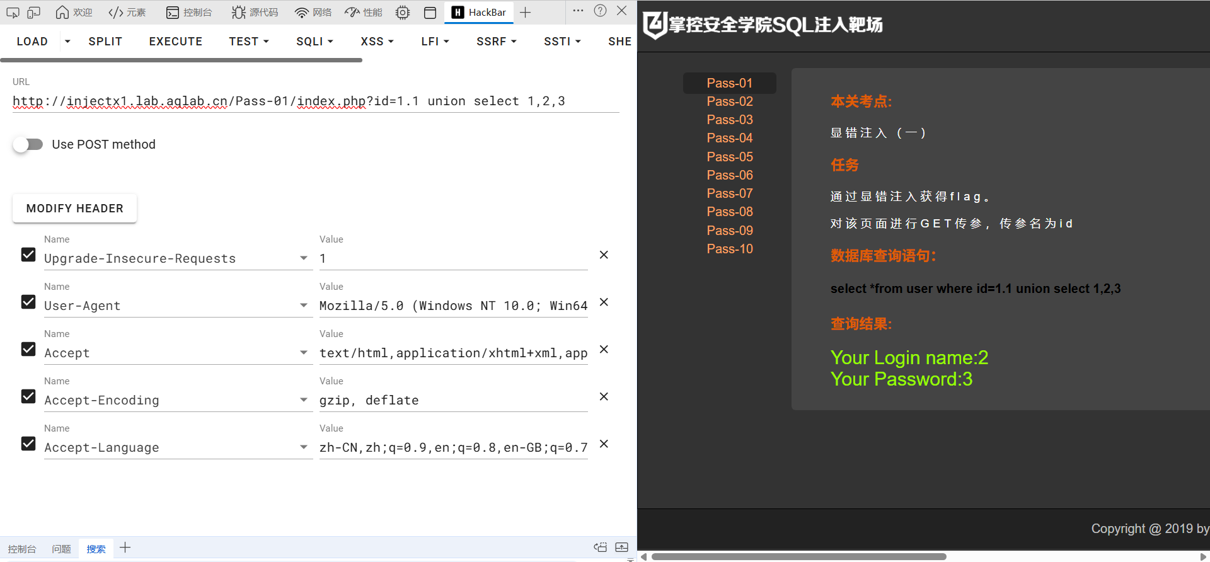The width and height of the screenshot is (1210, 562).
Task: Switch to the Console panel tab
Action: [x=189, y=12]
